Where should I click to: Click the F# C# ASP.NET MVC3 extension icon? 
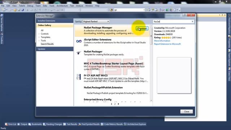79,77
